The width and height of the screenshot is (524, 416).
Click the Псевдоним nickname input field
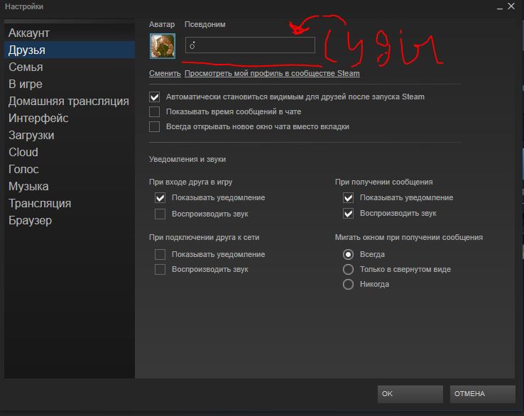(249, 45)
